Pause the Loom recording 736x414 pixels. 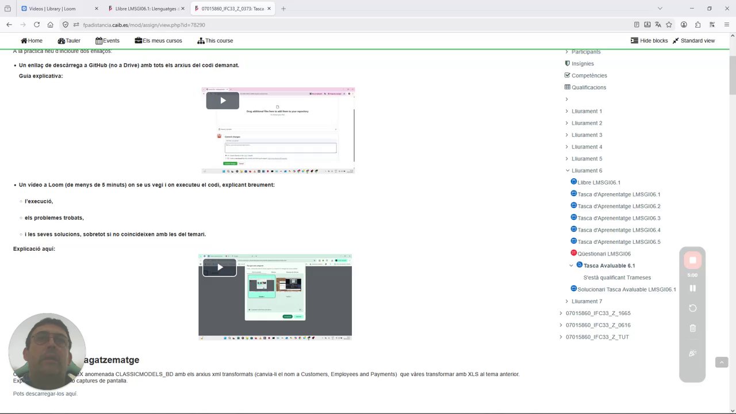[692, 288]
